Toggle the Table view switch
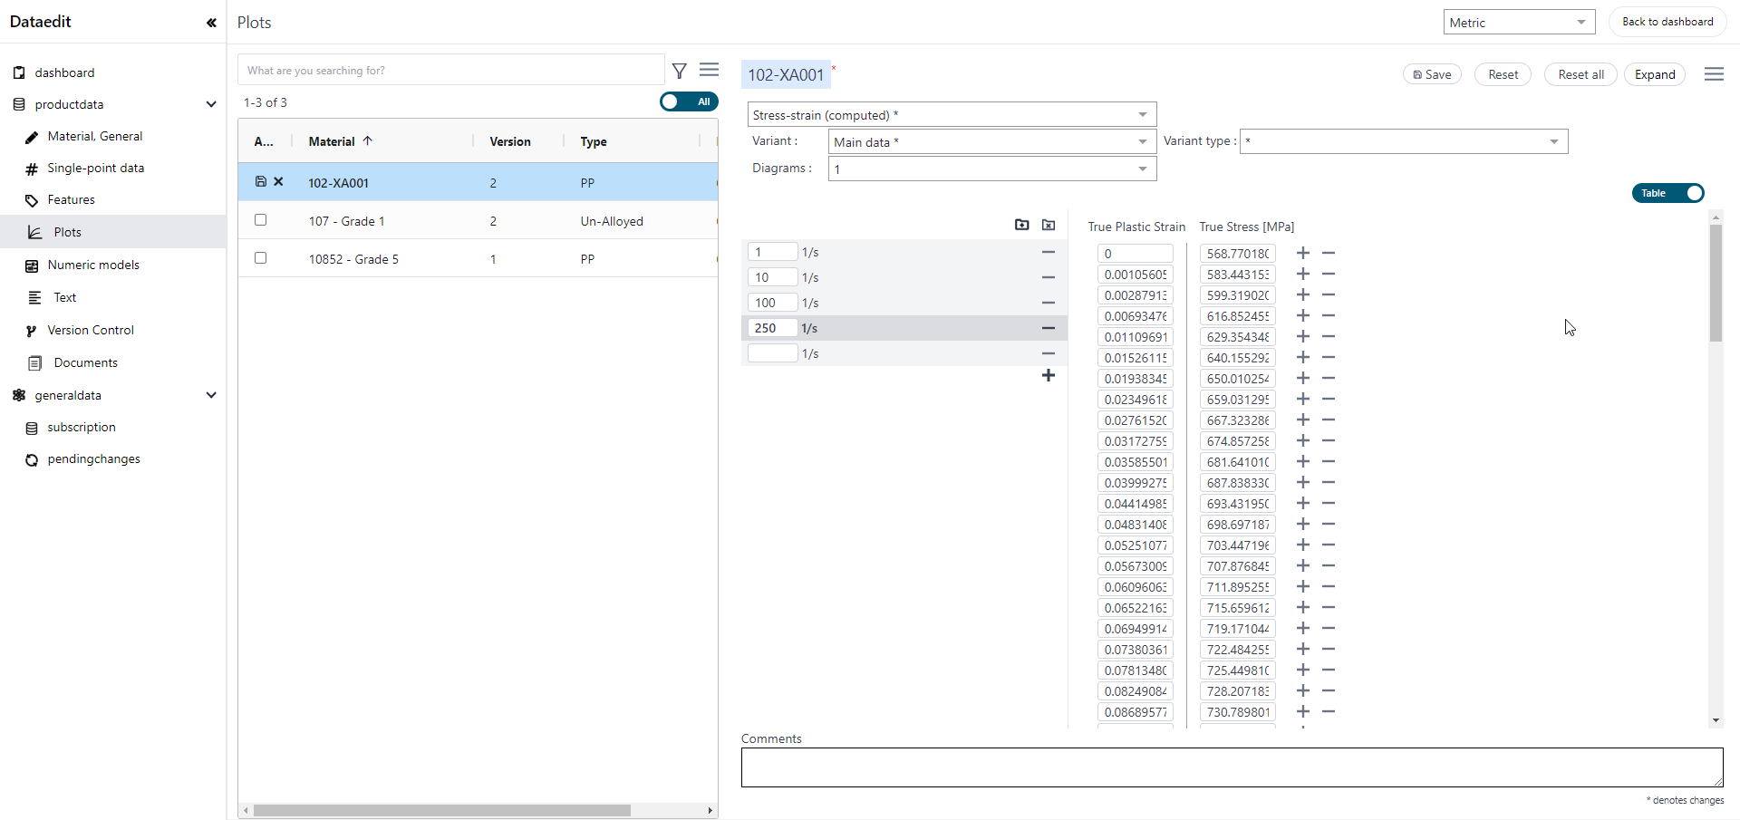 click(x=1667, y=193)
